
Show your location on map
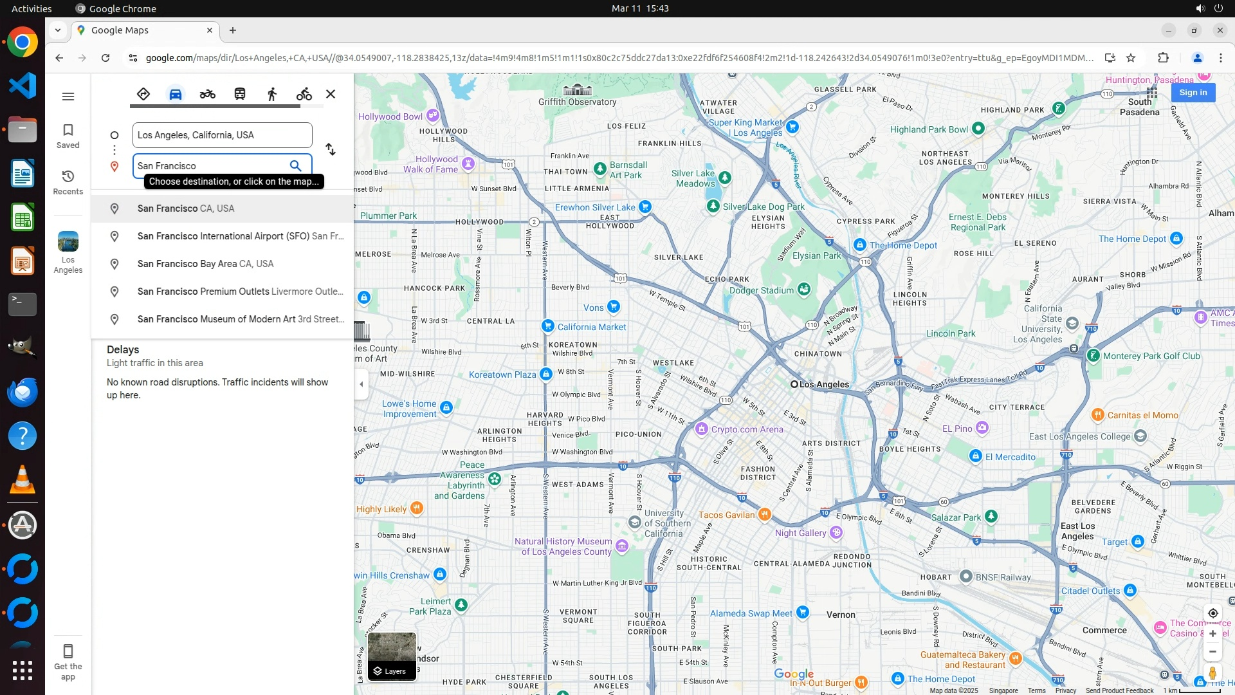tap(1212, 613)
